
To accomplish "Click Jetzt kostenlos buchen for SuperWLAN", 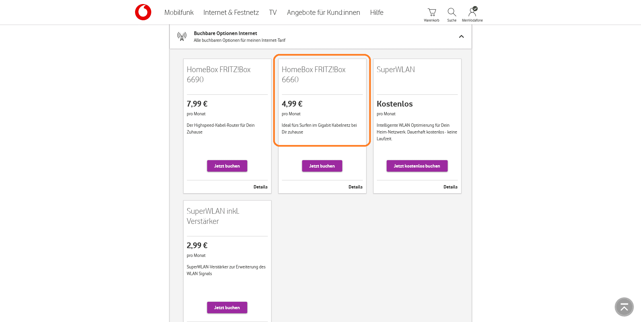I will [x=417, y=166].
